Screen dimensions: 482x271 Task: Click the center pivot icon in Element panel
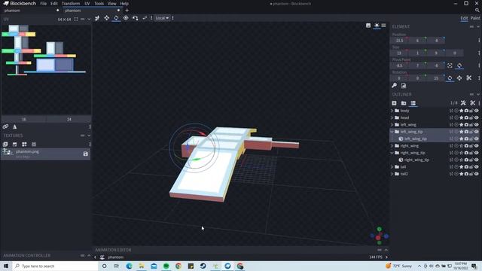(450, 65)
